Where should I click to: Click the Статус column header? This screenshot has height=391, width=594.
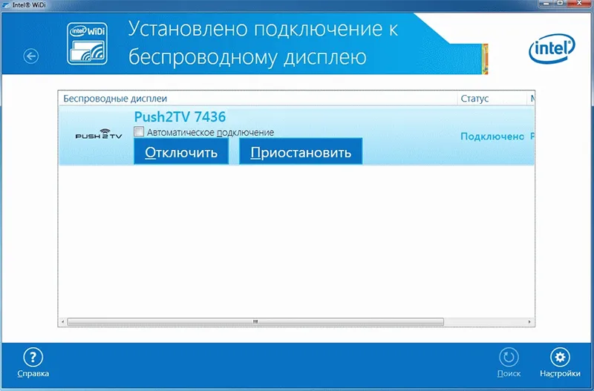click(x=492, y=99)
